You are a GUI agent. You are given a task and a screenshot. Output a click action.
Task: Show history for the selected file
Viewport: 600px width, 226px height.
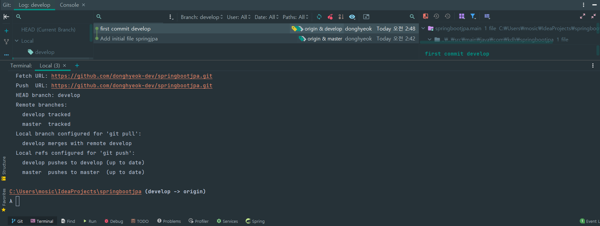[448, 16]
